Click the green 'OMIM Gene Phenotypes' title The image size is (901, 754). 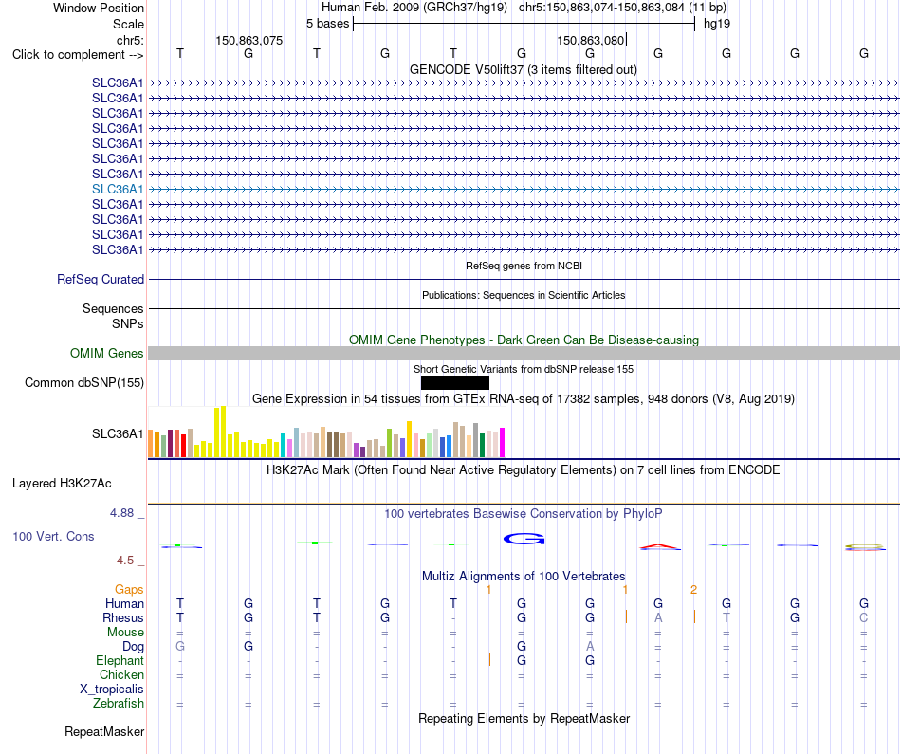(524, 340)
